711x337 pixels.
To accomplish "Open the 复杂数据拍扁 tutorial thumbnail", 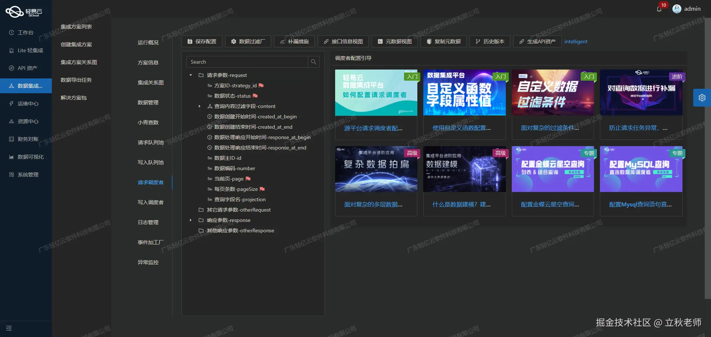I will click(x=376, y=169).
